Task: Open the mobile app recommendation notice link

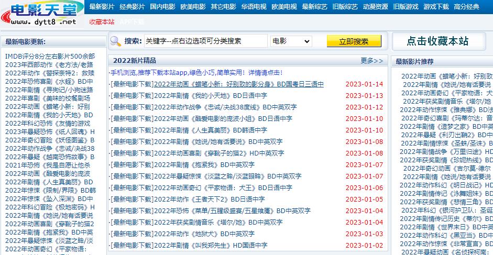Action: point(196,73)
